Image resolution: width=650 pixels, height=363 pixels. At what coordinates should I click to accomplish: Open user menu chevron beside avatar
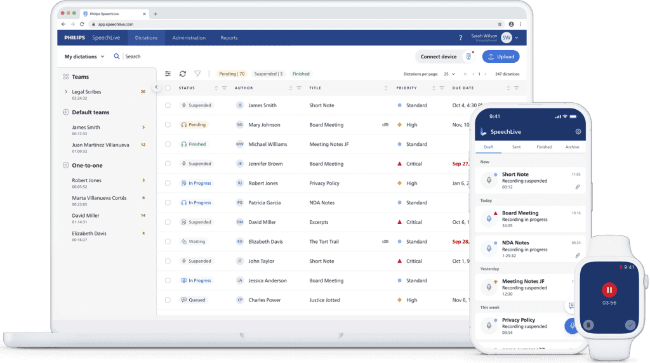pos(517,37)
